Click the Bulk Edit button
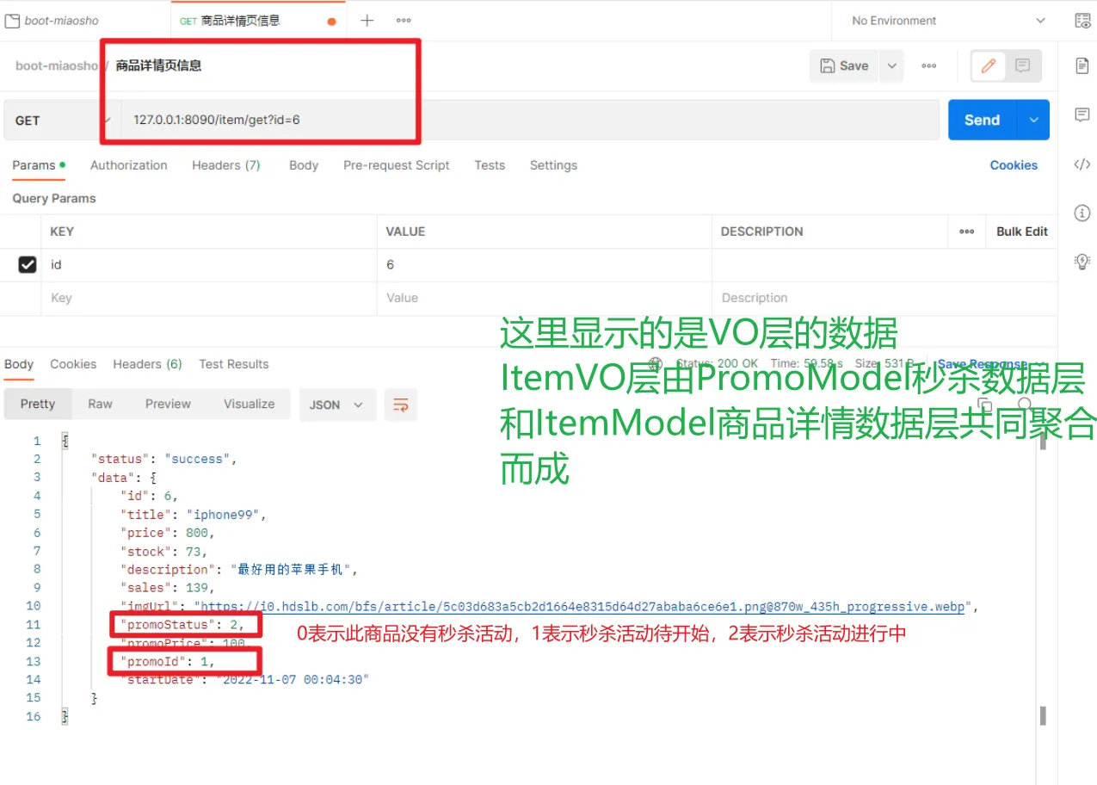This screenshot has height=785, width=1097. click(x=1022, y=232)
